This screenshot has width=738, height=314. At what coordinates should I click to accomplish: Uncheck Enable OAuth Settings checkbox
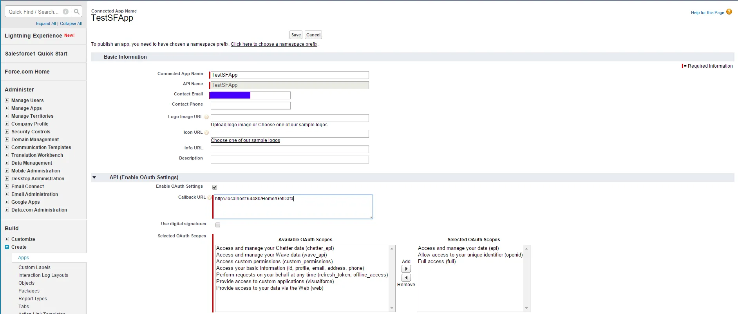[x=215, y=187]
